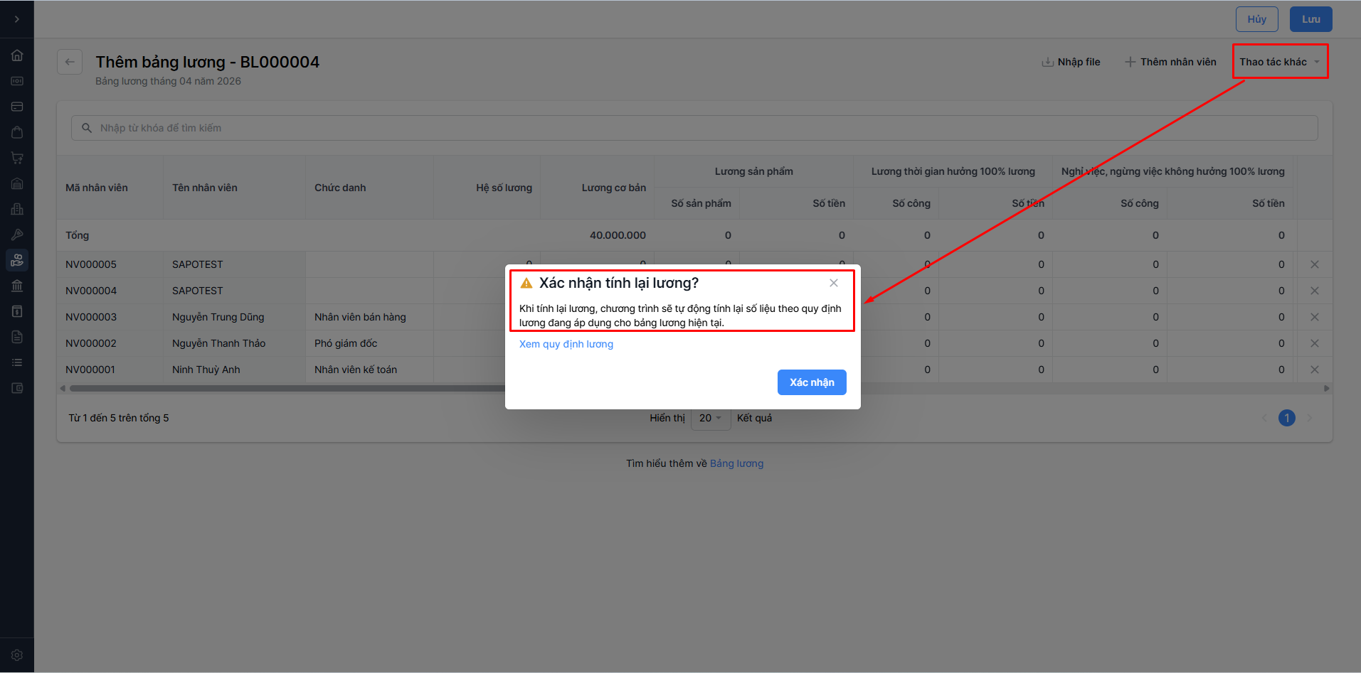Open the Thao tác khác dropdown
1361x673 pixels.
1279,62
